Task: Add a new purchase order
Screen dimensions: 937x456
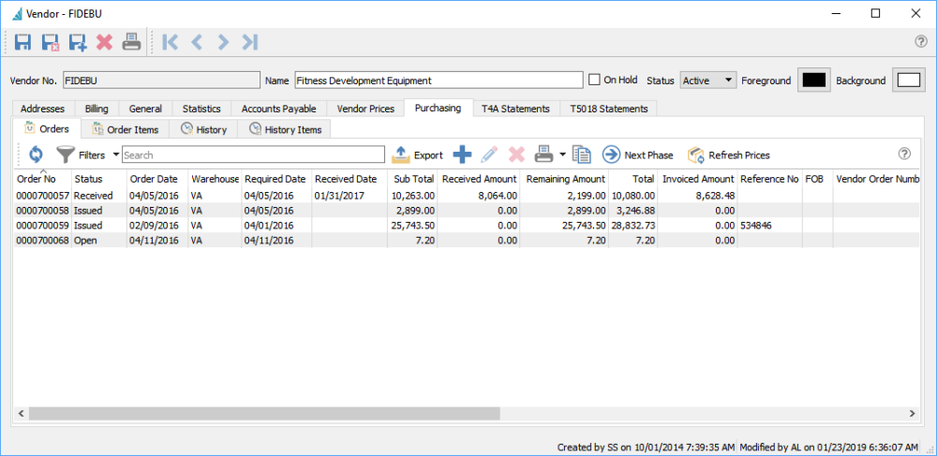Action: (462, 155)
